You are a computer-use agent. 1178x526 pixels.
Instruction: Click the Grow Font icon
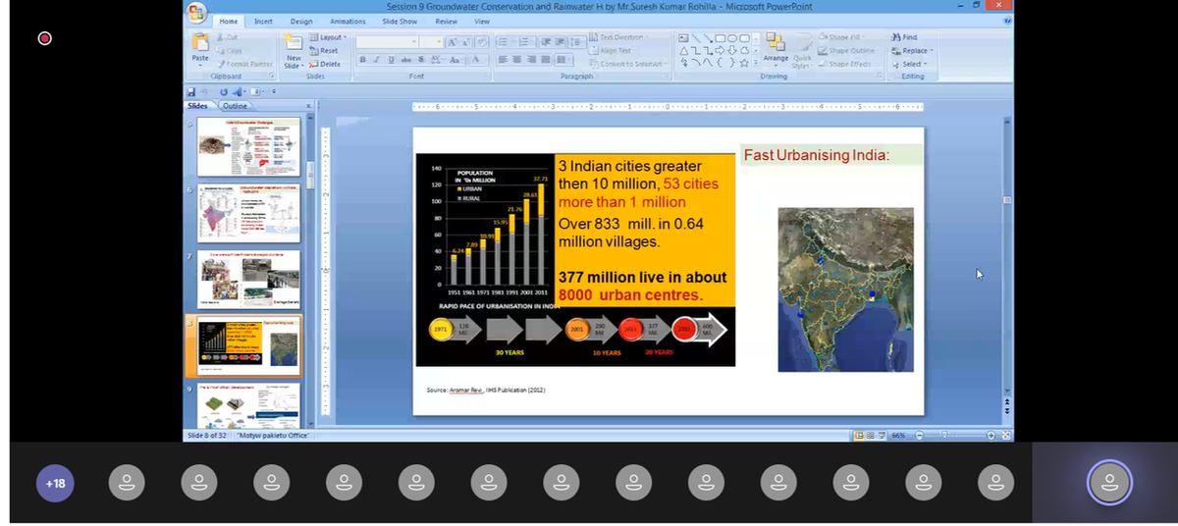coord(451,42)
